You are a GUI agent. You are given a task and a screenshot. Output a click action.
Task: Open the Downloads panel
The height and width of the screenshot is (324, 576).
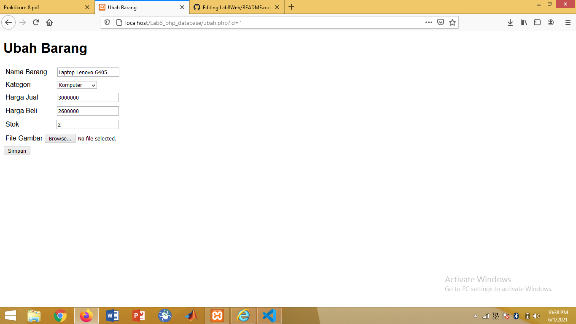pyautogui.click(x=510, y=22)
